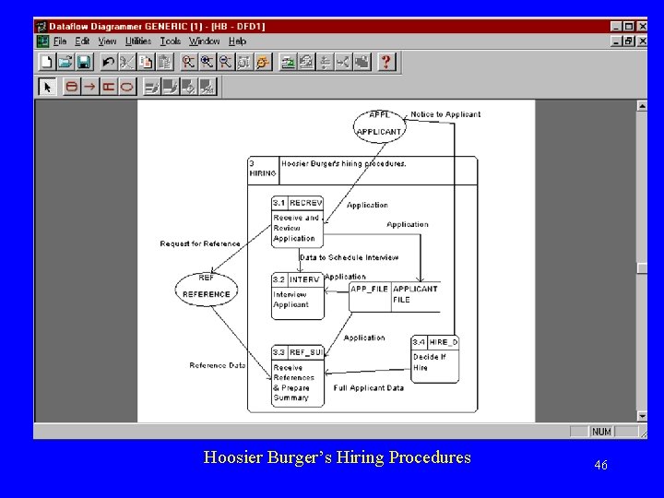664x498 pixels.
Task: Click the 'Data to Schedule Interview' flow label
Action: pos(349,257)
